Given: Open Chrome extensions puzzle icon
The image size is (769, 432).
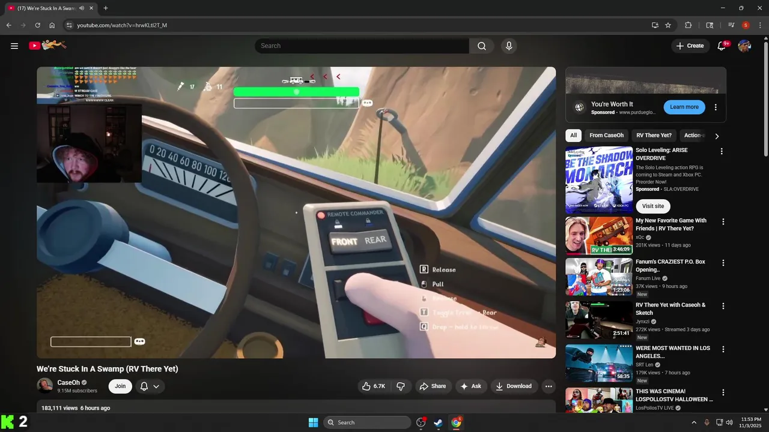Looking at the screenshot, I should pos(688,25).
